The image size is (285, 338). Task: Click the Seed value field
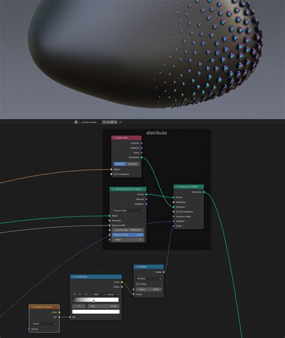pyautogui.click(x=128, y=239)
